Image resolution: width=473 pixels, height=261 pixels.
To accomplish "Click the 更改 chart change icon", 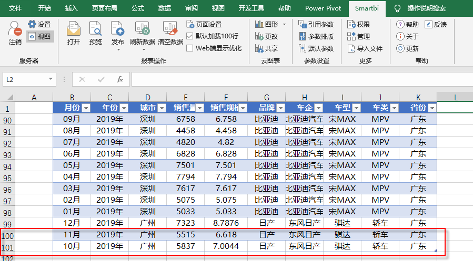I will coord(259,36).
